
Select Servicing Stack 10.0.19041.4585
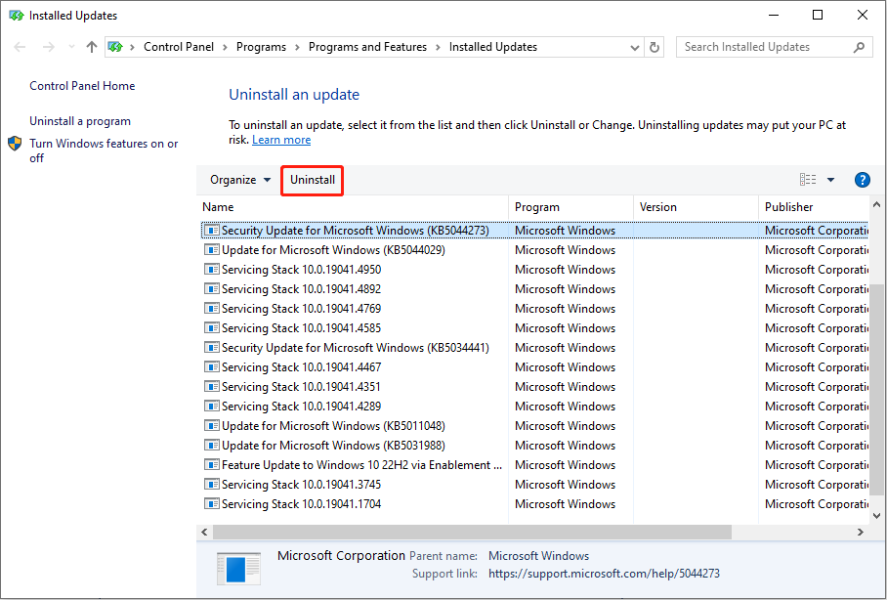534,328
